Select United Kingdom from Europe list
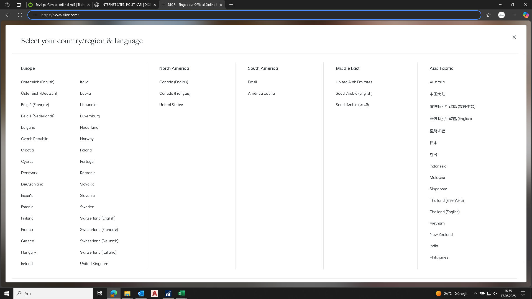The width and height of the screenshot is (532, 299). click(x=94, y=264)
